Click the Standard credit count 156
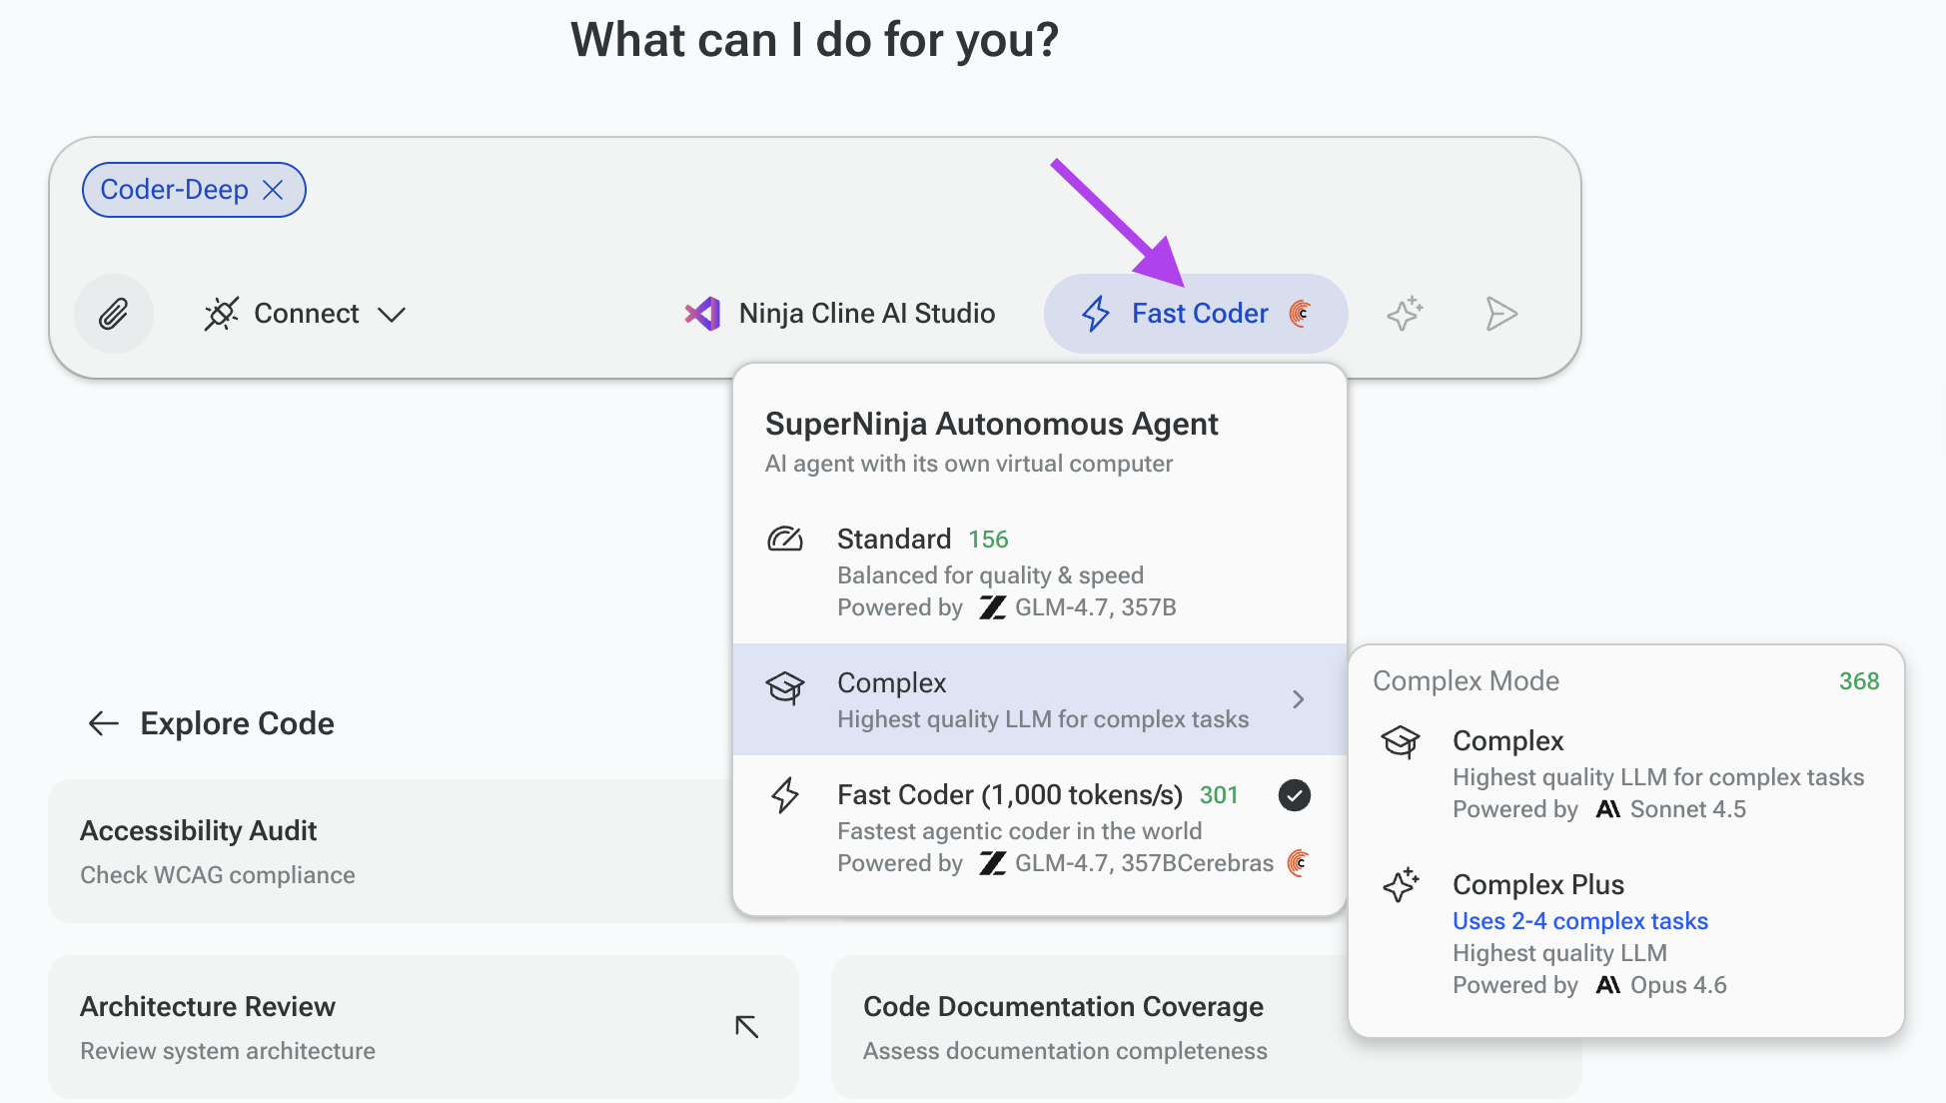Viewport: 1946px width, 1103px height. 988,540
